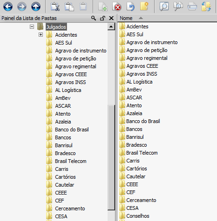
Task: Click the Undo blue arrow icon
Action: 130,6
